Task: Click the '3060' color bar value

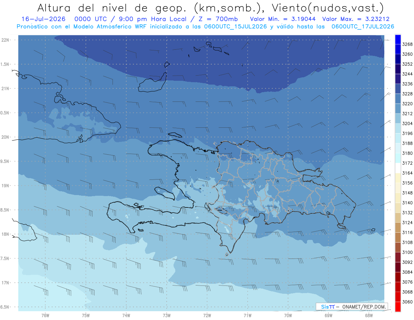Action: coord(407,302)
